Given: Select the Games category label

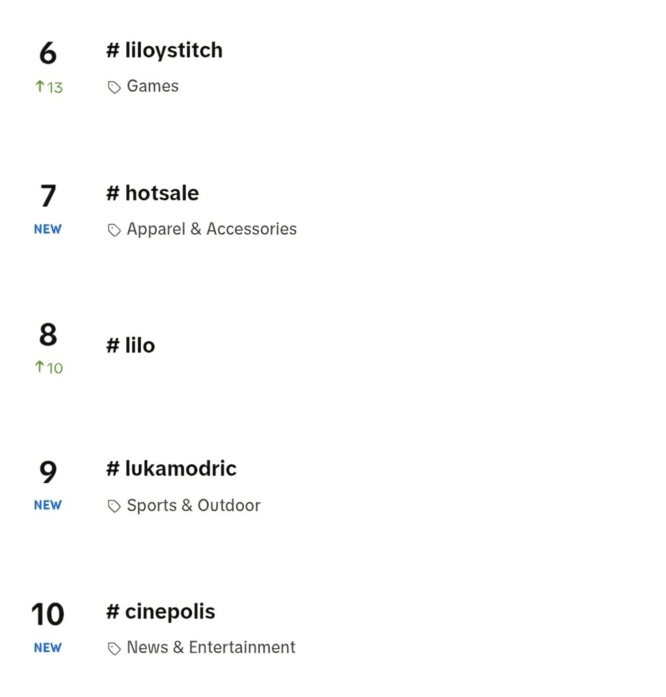Looking at the screenshot, I should (x=152, y=86).
